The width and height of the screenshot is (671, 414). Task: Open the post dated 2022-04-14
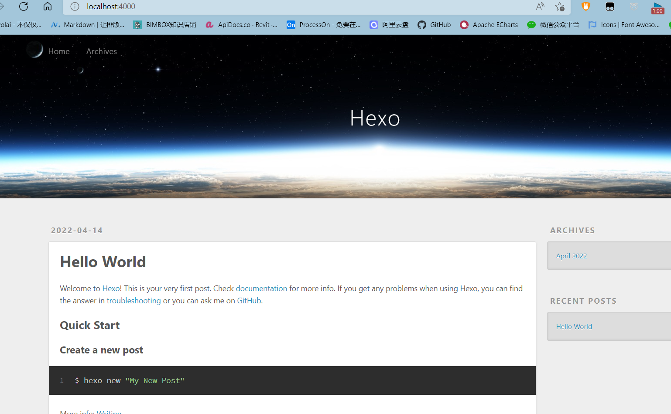tap(77, 231)
